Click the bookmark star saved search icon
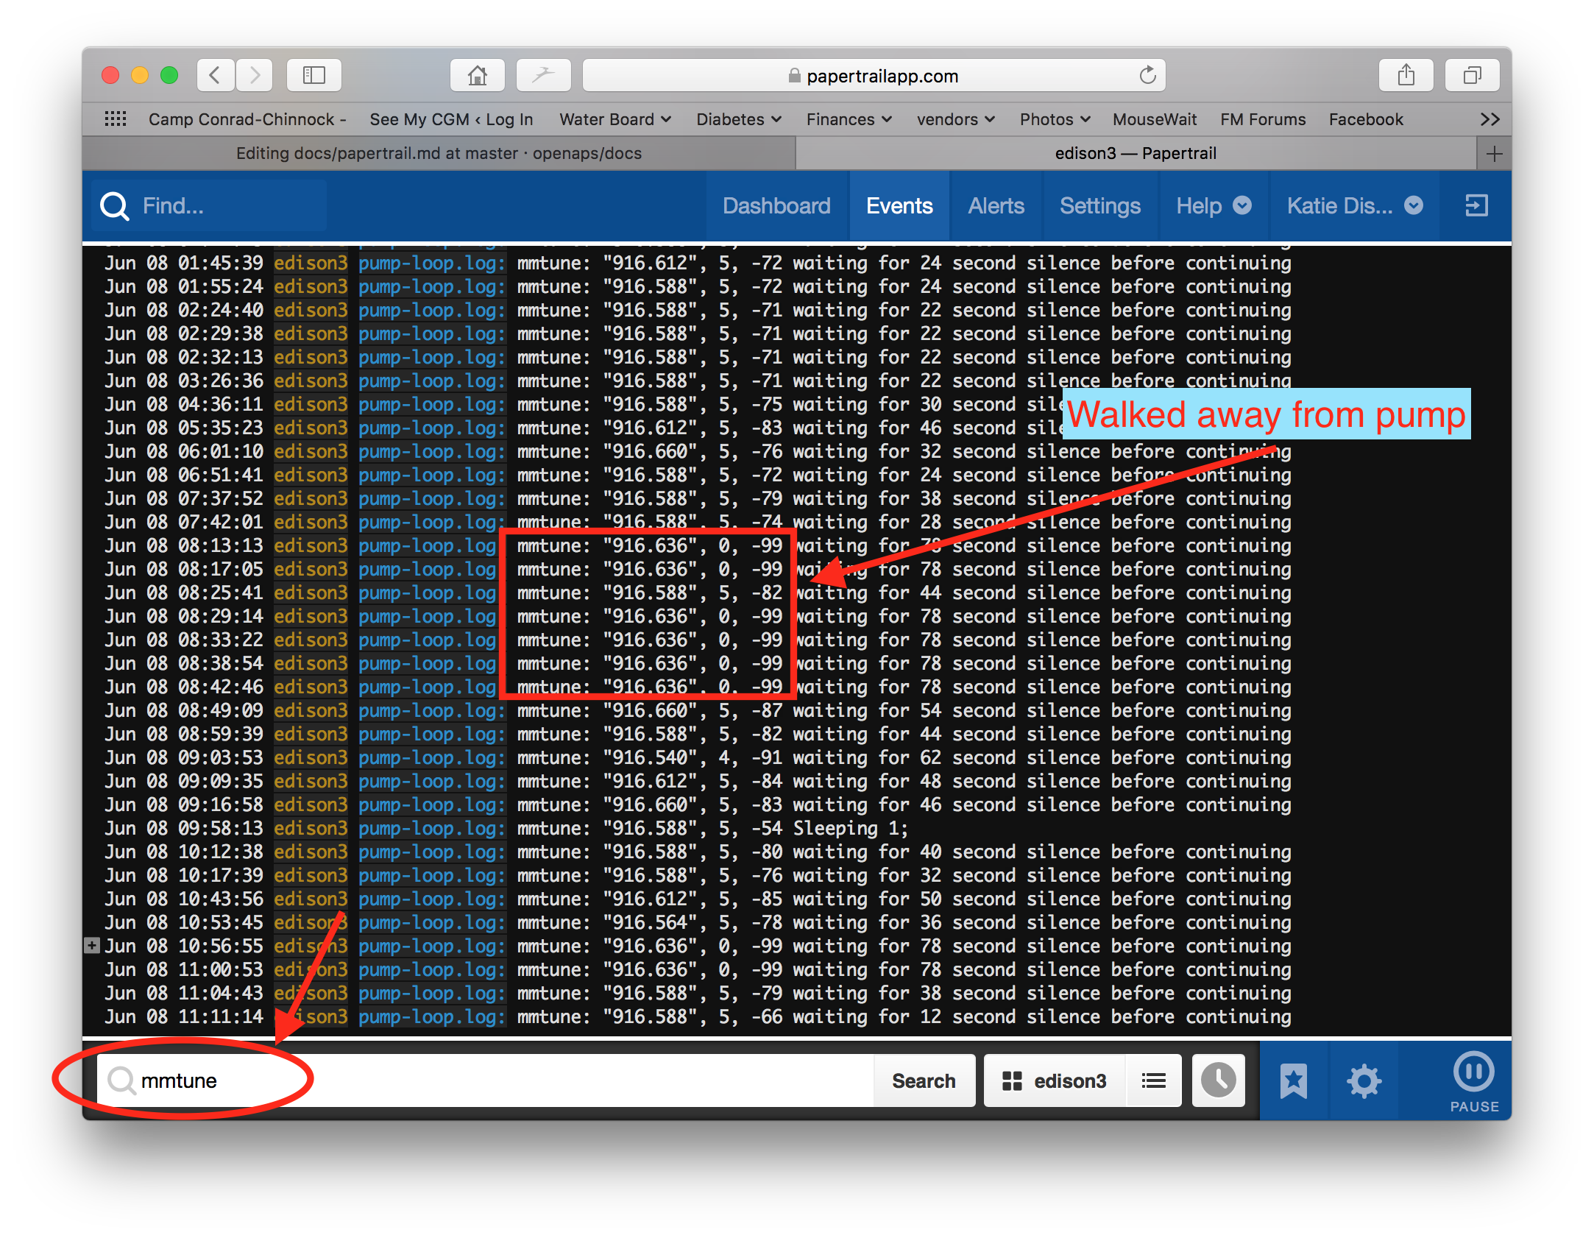1594x1238 pixels. point(1293,1080)
